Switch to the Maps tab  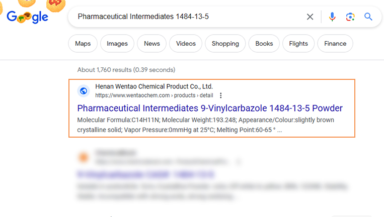coord(83,44)
